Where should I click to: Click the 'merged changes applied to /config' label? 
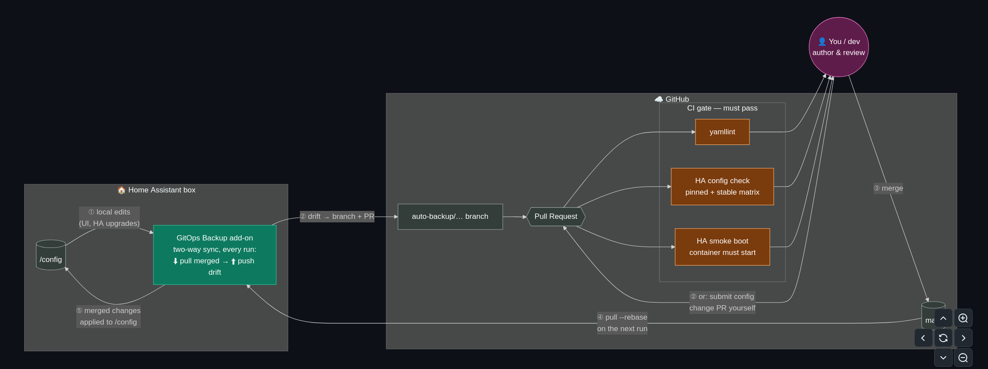[109, 316]
